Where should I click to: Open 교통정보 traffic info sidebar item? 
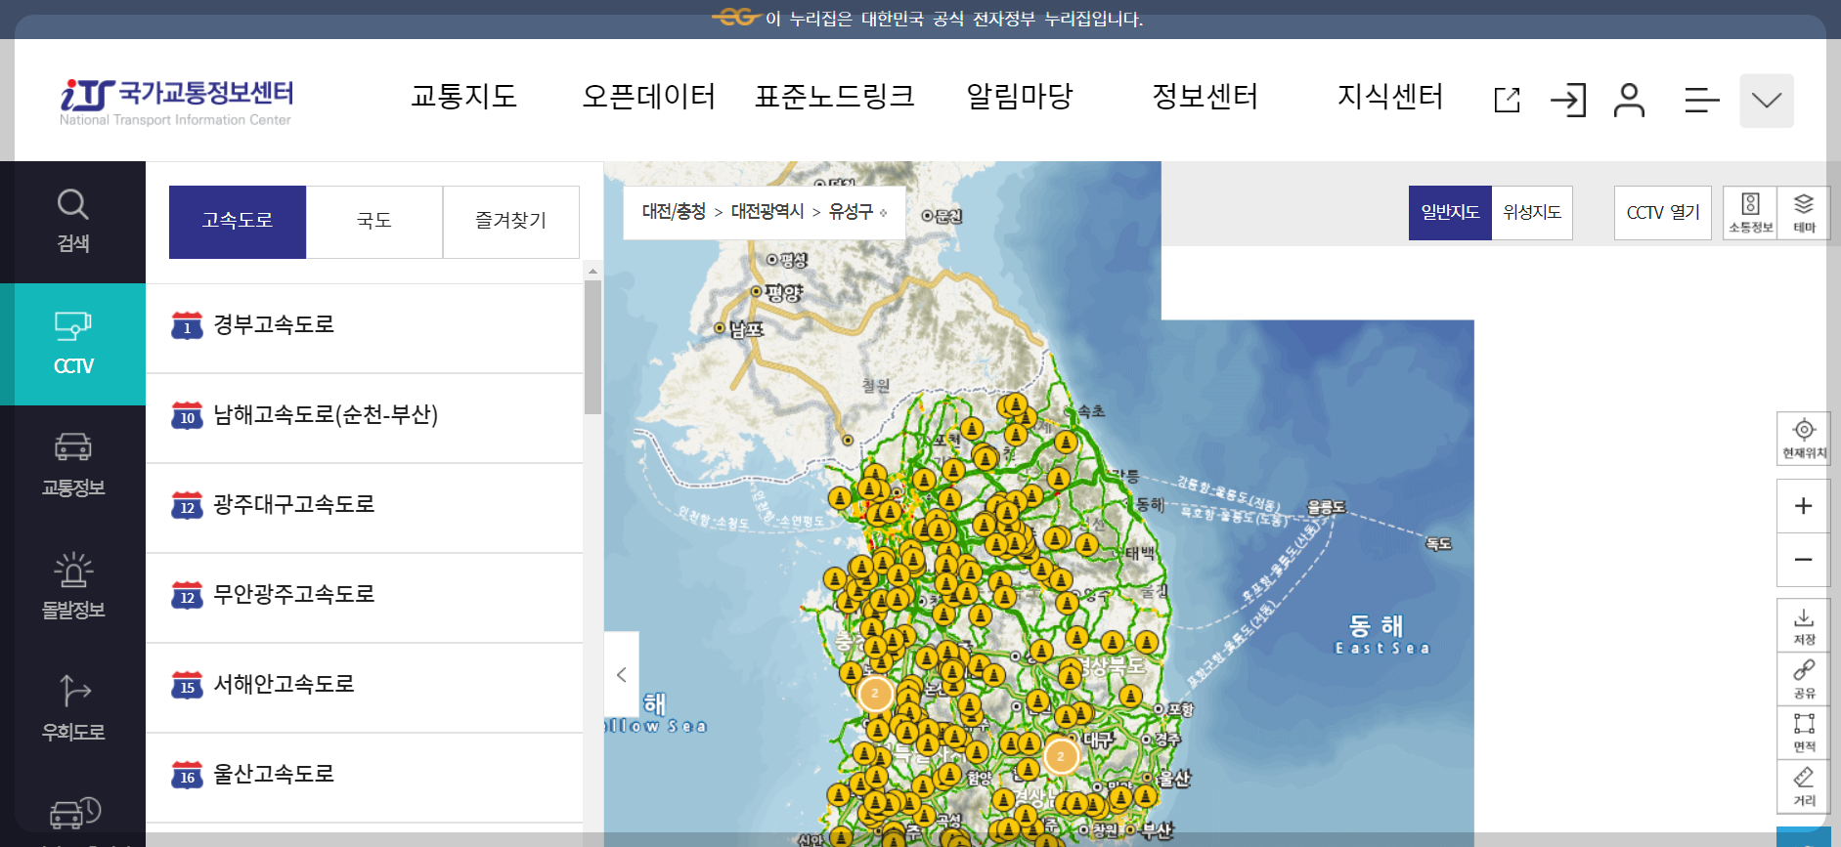72,466
